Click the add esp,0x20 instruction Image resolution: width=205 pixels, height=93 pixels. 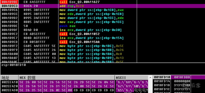coord(72,6)
